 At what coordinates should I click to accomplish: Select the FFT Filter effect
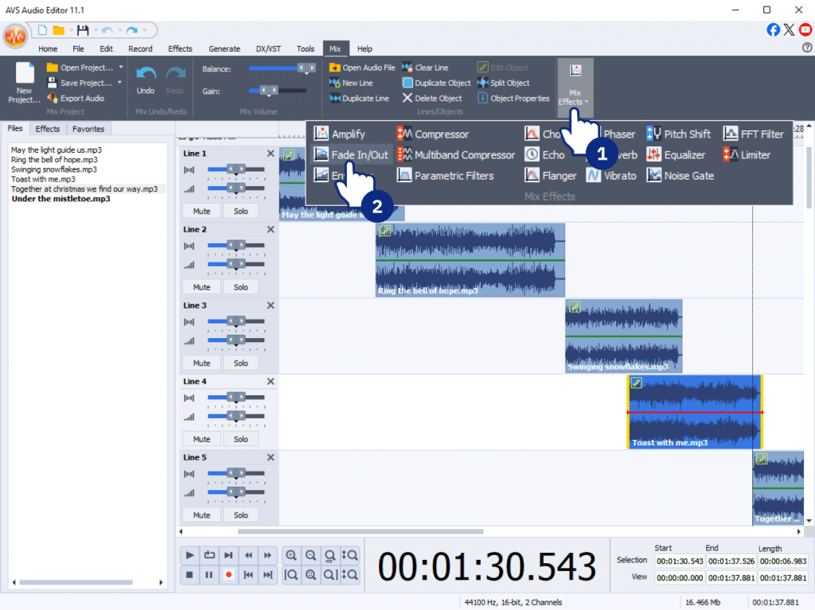click(753, 134)
